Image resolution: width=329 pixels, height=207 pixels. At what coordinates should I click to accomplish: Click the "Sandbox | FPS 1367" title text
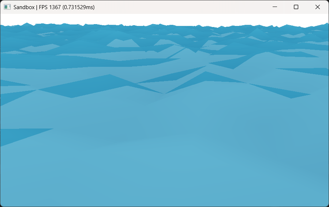click(x=37, y=7)
